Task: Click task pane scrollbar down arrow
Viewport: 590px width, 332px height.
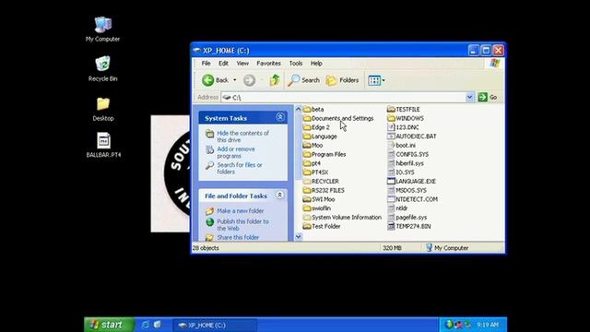Action: [298, 237]
